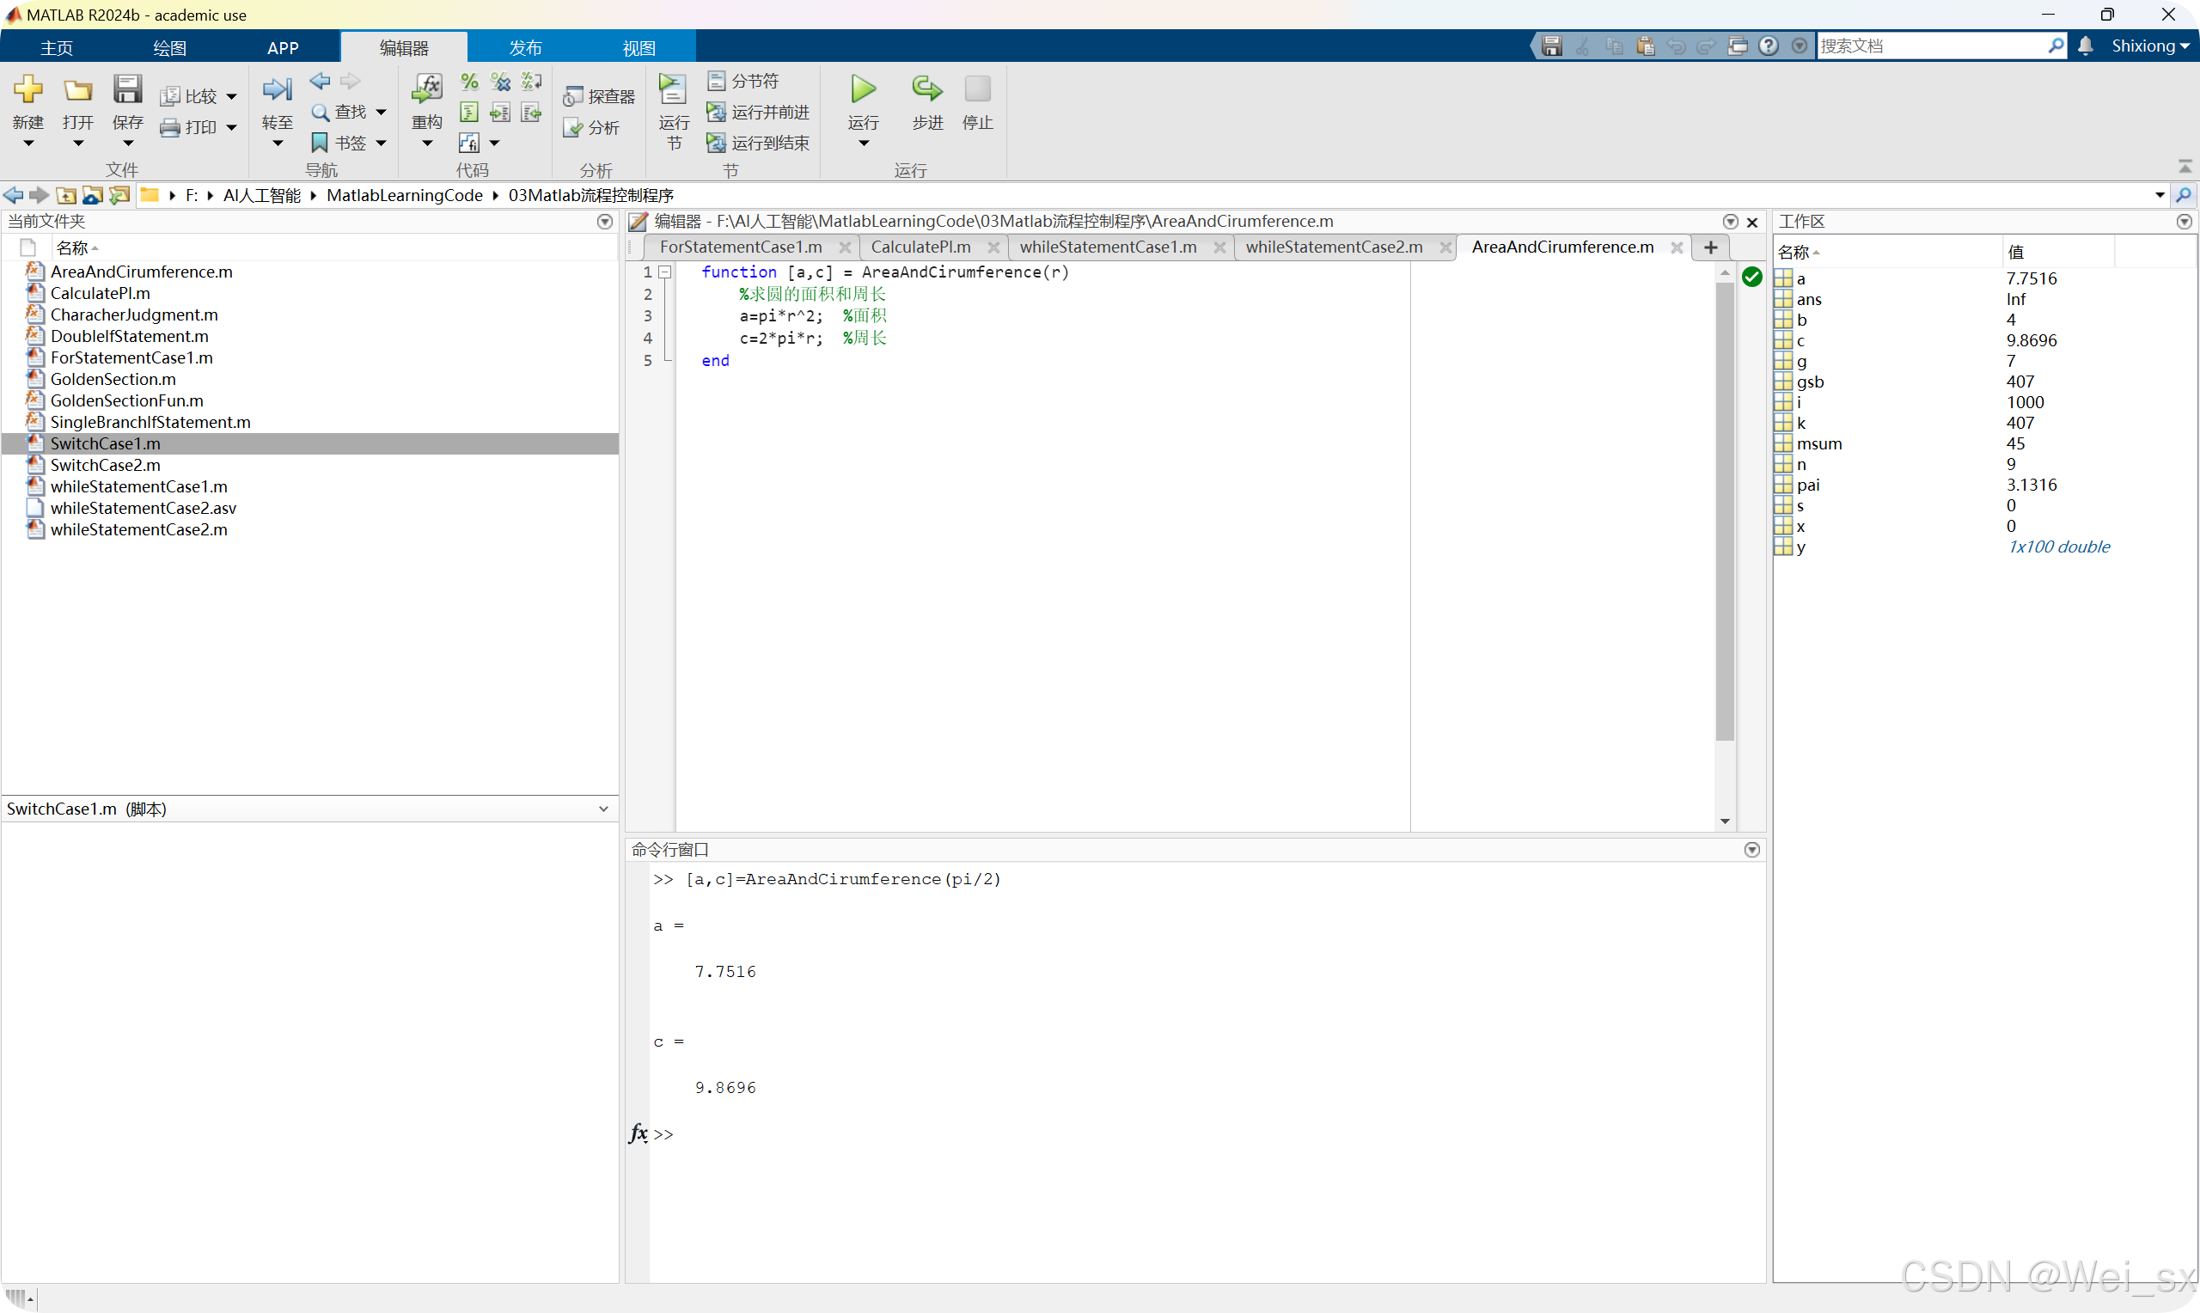2200x1313 pixels.
Task: Click the Save (保存) icon
Action: 127,90
